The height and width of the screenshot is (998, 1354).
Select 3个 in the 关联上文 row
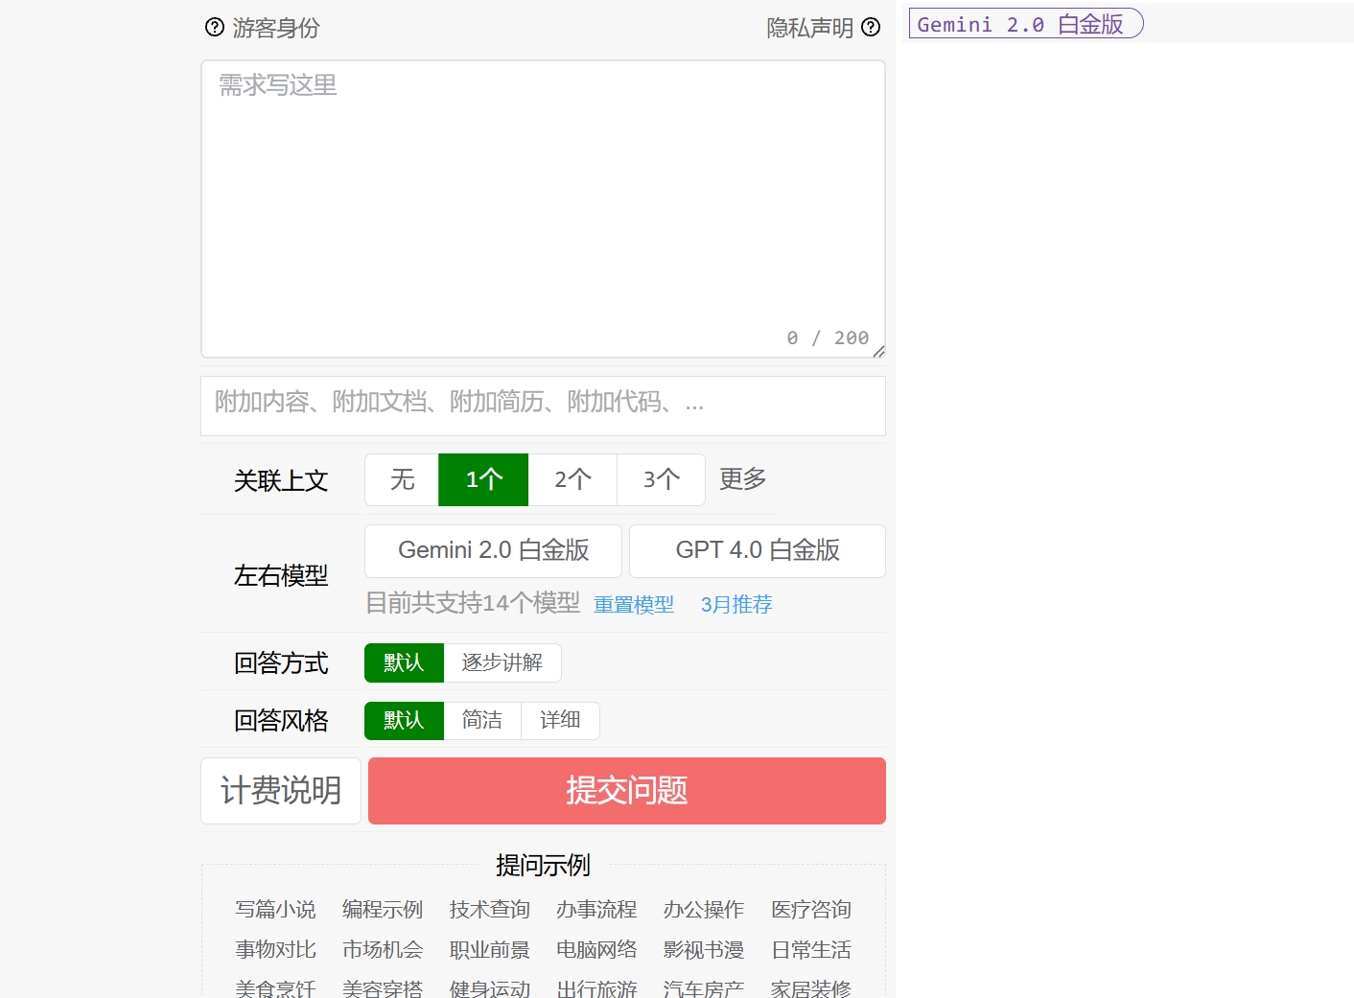[661, 479]
